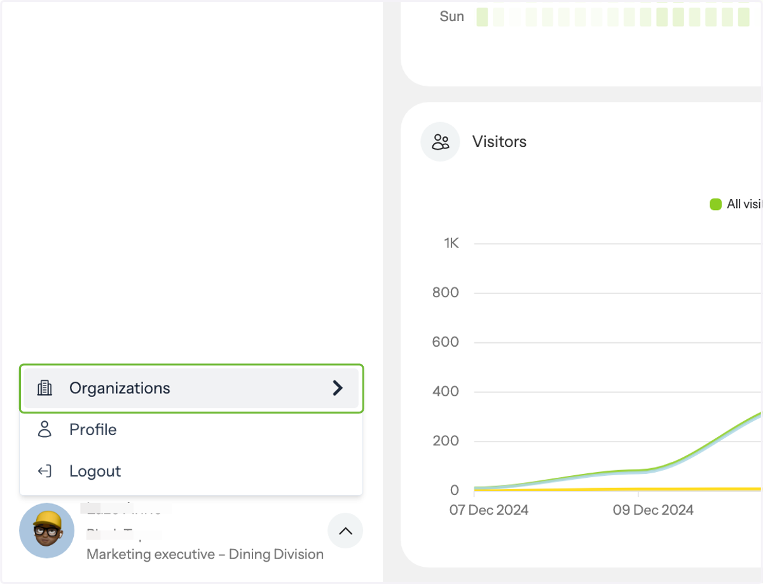Click the Logout arrow icon
This screenshot has width=763, height=584.
point(45,471)
